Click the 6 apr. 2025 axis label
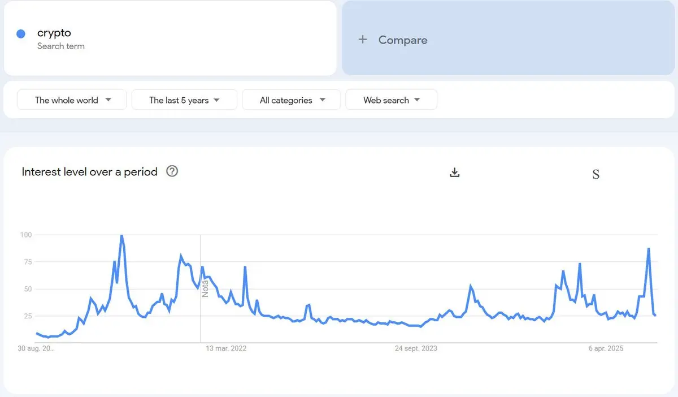The image size is (678, 397). [x=606, y=348]
